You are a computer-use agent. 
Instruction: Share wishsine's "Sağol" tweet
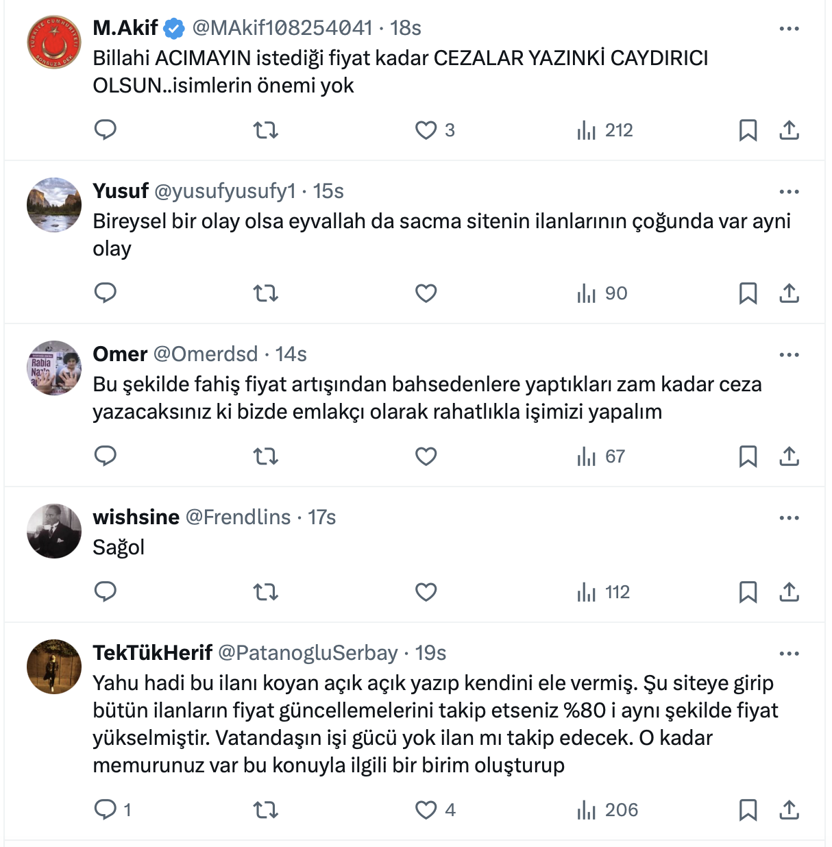point(789,592)
